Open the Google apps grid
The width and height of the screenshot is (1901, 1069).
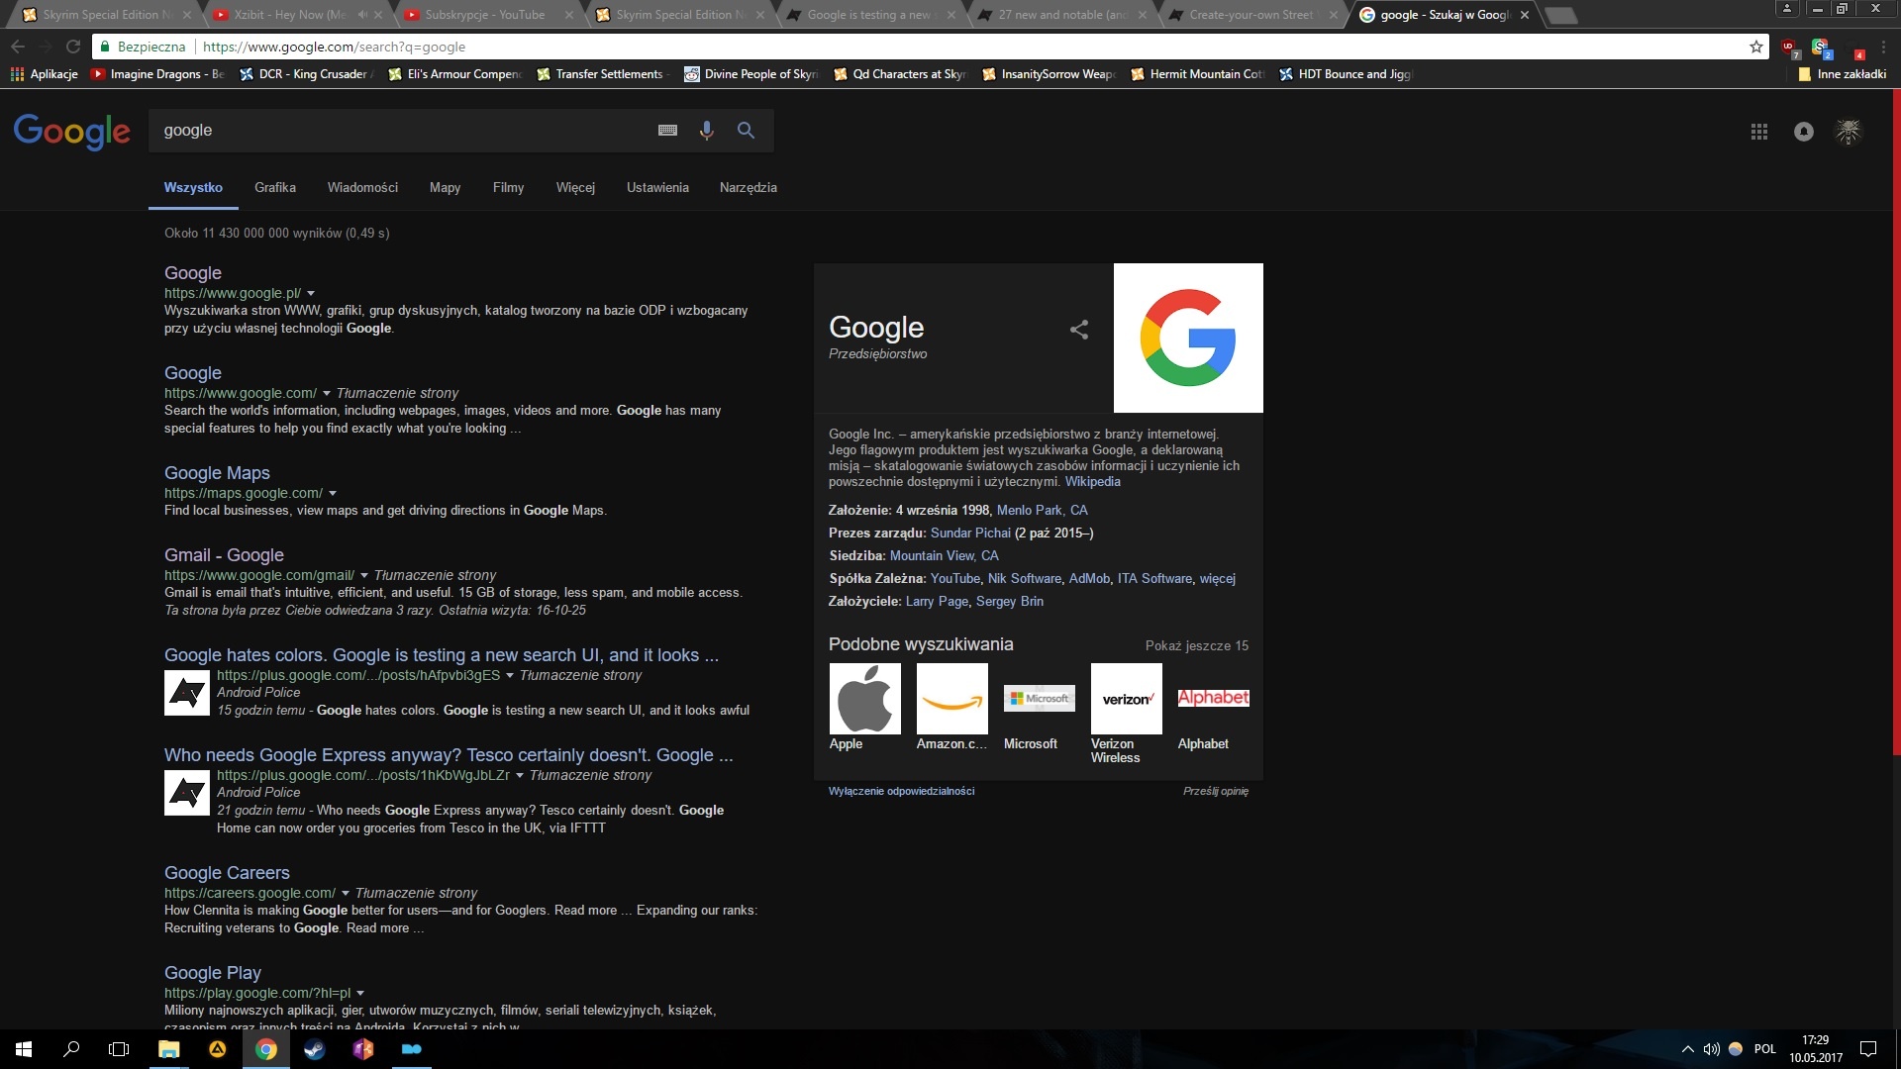pos(1758,131)
